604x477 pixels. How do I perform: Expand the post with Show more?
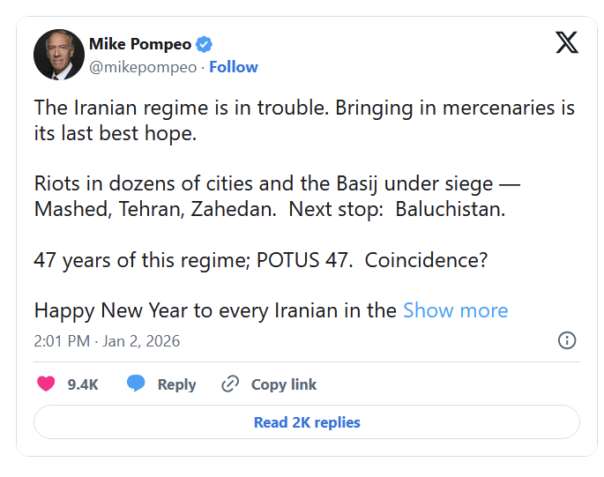point(455,310)
